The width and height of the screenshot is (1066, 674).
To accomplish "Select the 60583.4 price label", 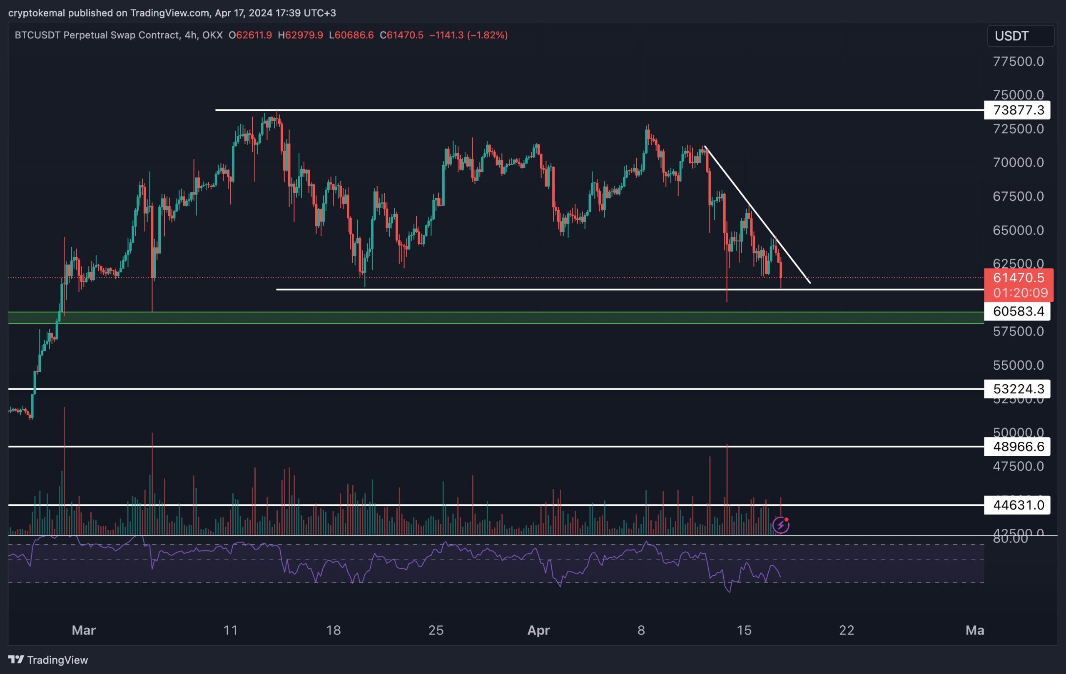I will coord(1018,311).
